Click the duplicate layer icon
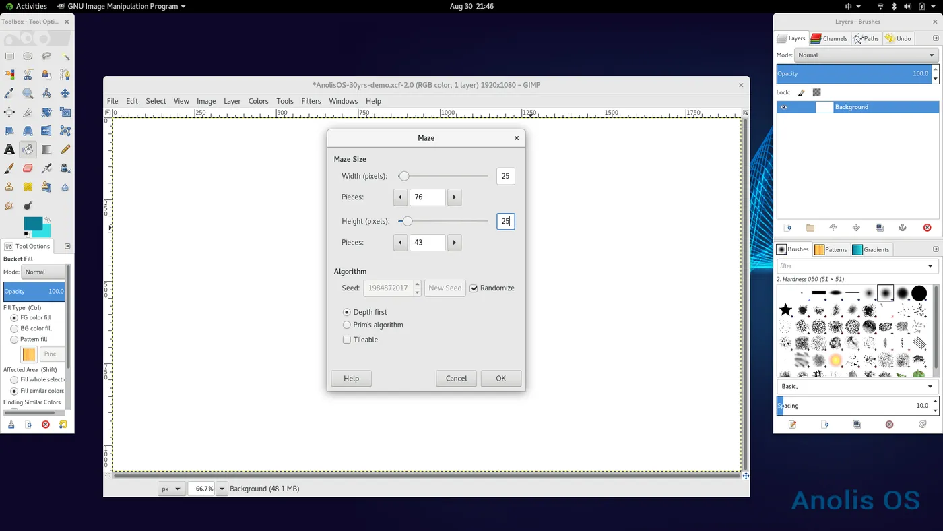 [x=879, y=228]
